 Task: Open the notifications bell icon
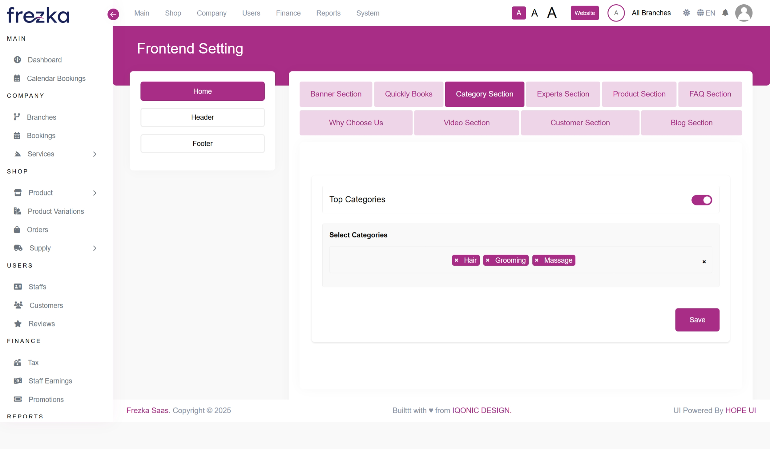click(x=725, y=13)
